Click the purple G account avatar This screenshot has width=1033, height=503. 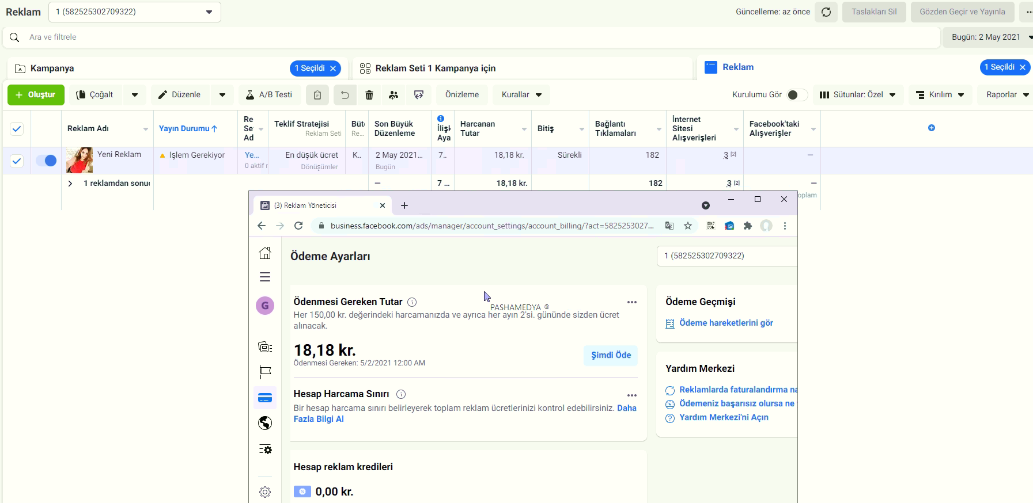pyautogui.click(x=265, y=306)
